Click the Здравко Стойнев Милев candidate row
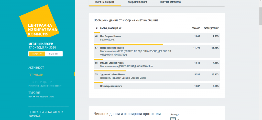 [157, 76]
